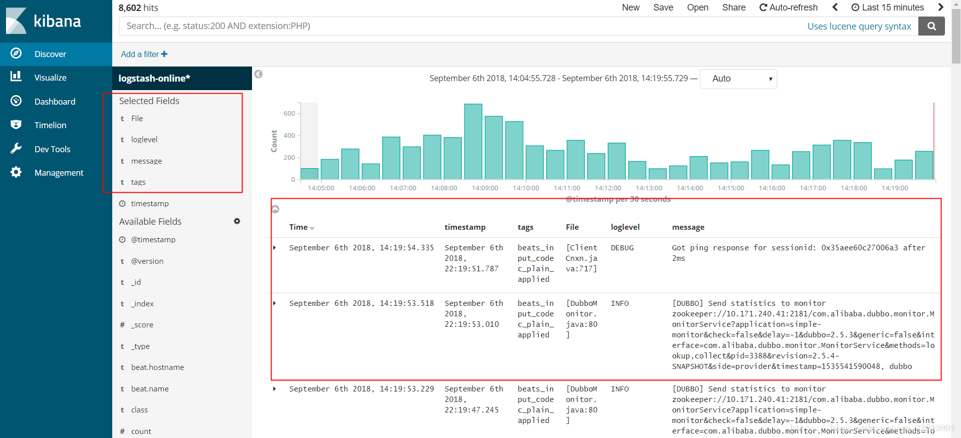Open the Uses lucene query syntax link
The height and width of the screenshot is (438, 961).
(x=859, y=27)
